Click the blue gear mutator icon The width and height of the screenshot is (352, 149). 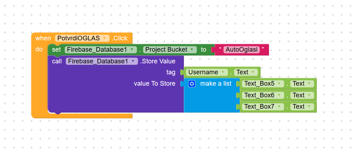click(192, 84)
